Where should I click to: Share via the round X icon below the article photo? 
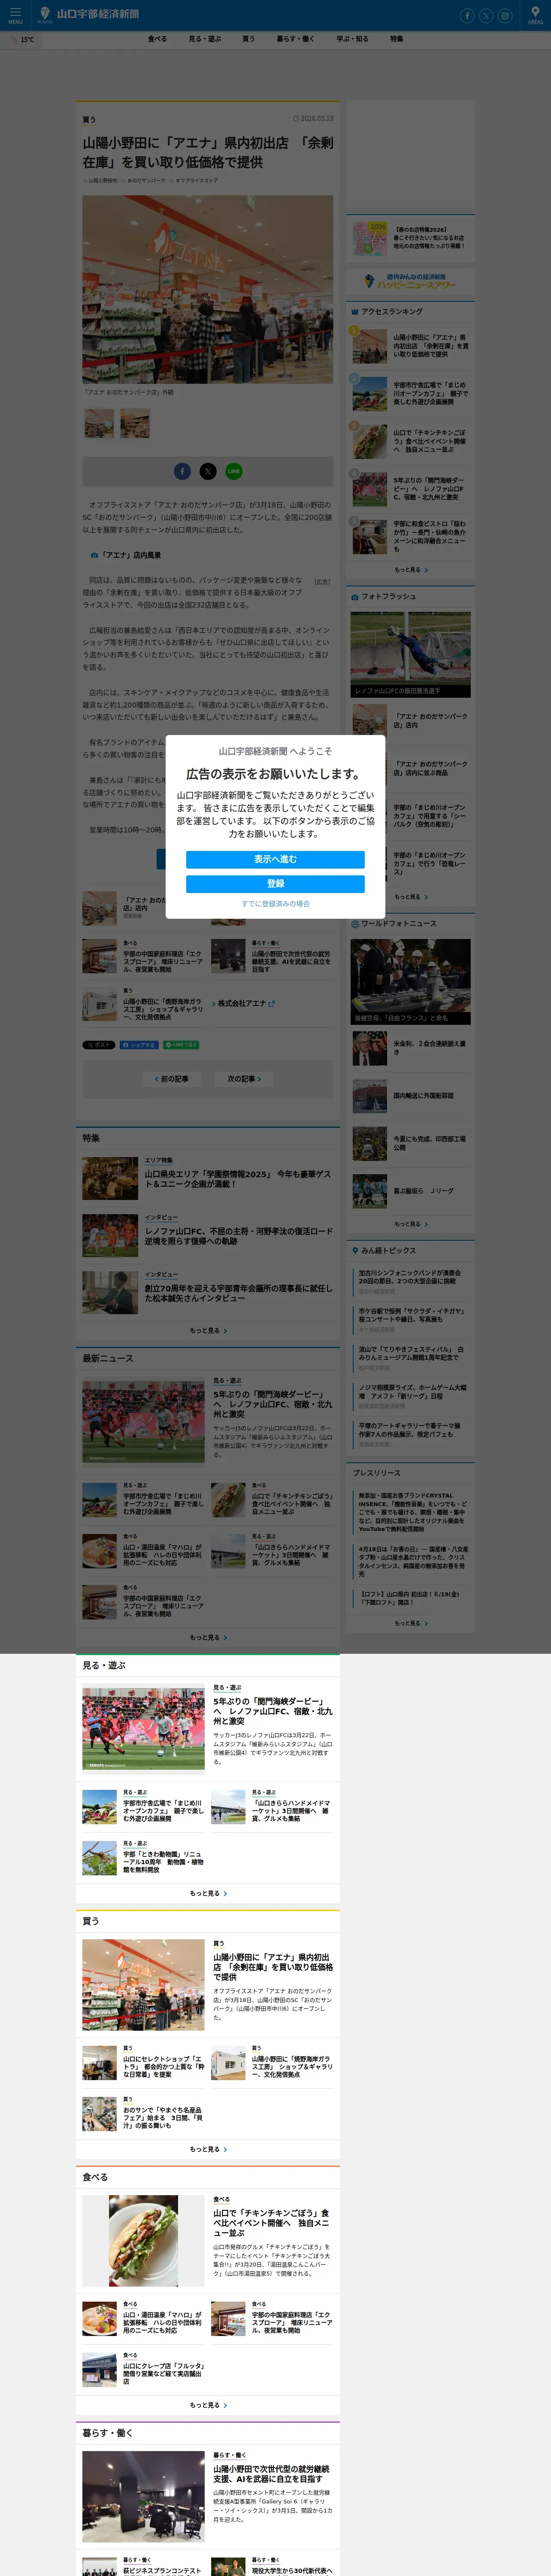208,471
